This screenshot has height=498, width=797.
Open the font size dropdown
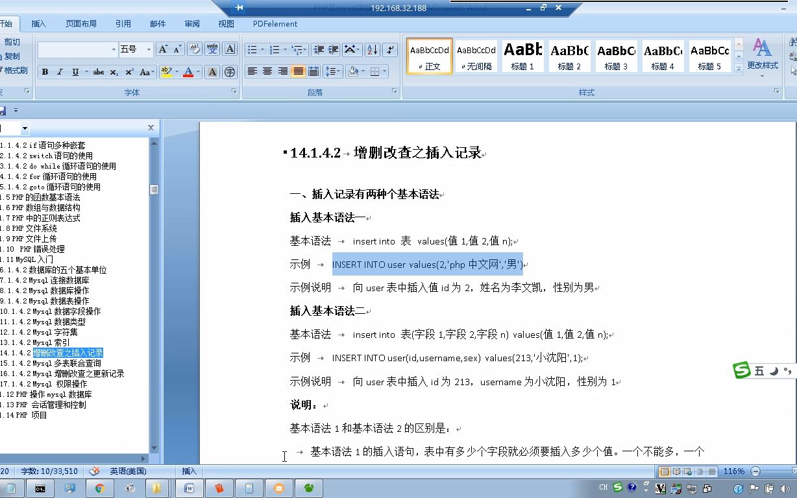tap(149, 49)
